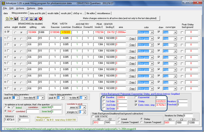Click the yellow Lorentzian width field
This screenshot has width=204, height=132.
65,32
